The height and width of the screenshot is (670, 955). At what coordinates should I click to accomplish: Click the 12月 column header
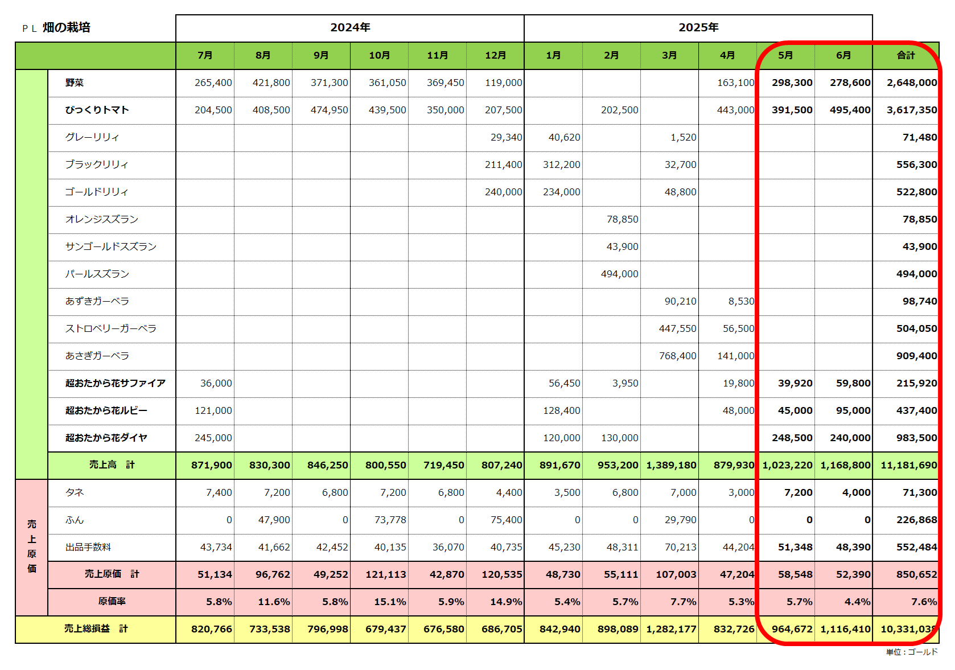coord(495,55)
